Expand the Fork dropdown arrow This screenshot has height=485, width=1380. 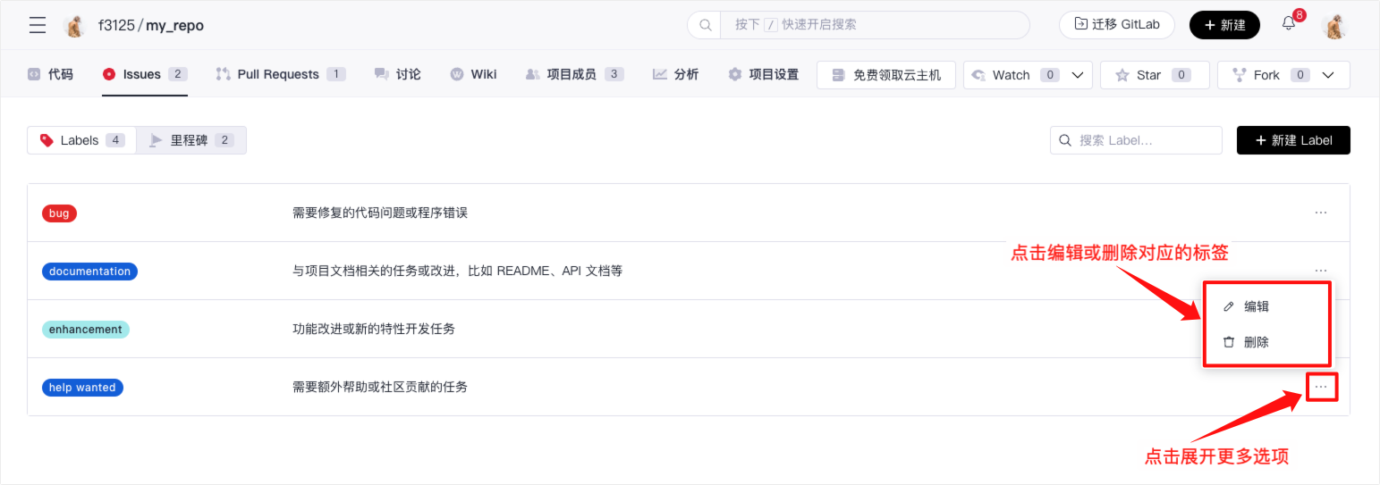pyautogui.click(x=1328, y=75)
